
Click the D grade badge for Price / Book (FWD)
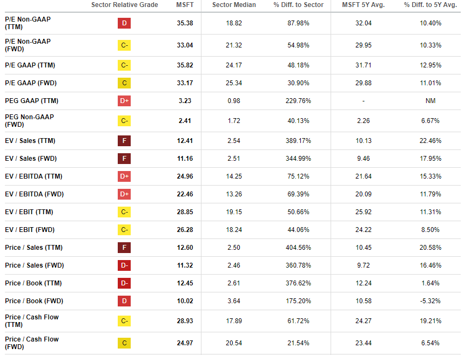point(124,301)
